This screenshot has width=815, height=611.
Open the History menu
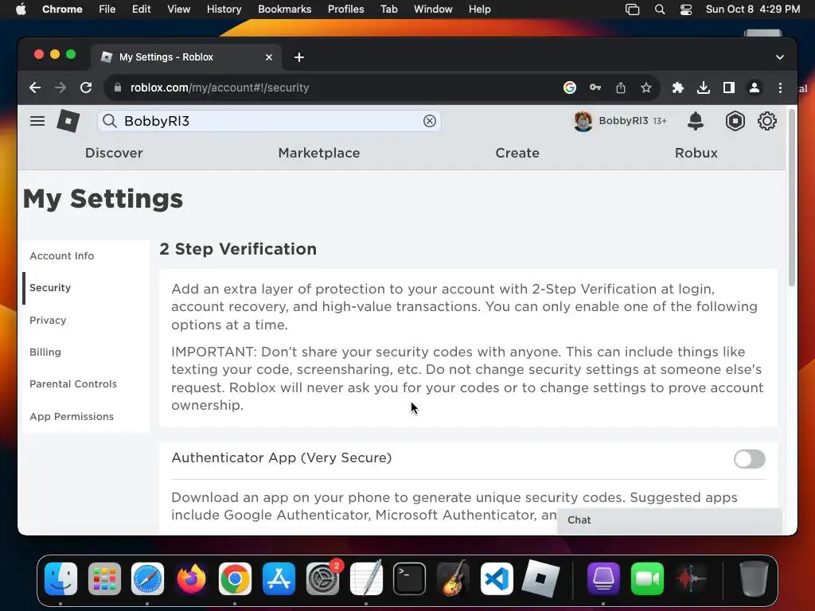[224, 10]
